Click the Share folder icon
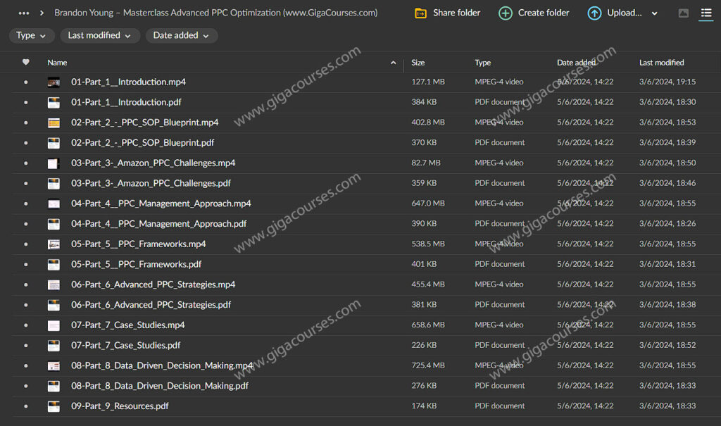 [x=420, y=13]
